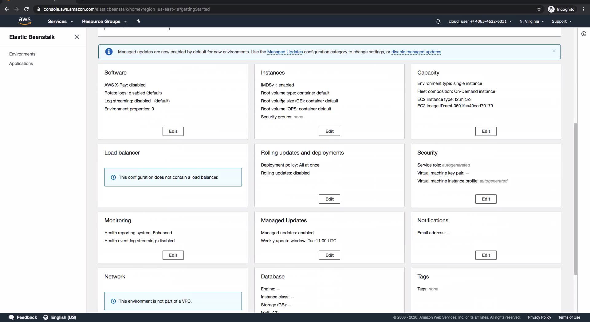Expand the Services dropdown menu
Image resolution: width=590 pixels, height=322 pixels.
coord(60,21)
